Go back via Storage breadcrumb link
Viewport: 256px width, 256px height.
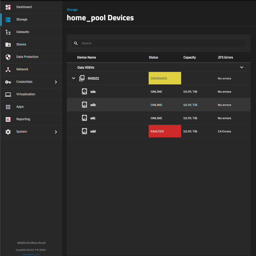pos(72,10)
